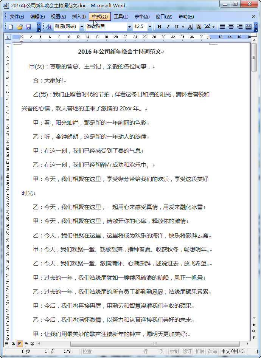Click the vertical scrollbar thumb
Image resolution: width=261 pixels, height=358 pixels.
pos(254,57)
